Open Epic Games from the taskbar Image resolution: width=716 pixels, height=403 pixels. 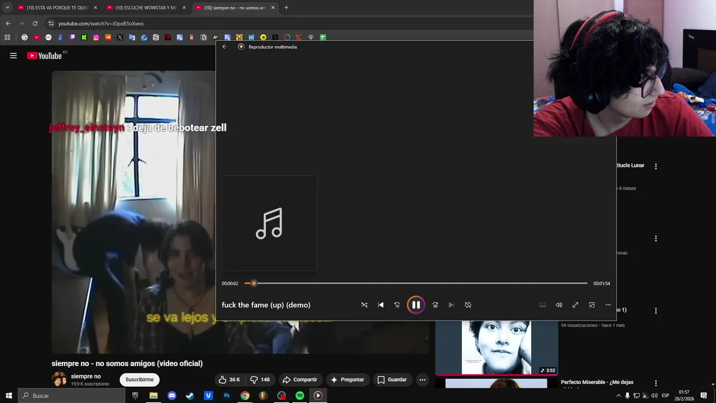click(135, 396)
